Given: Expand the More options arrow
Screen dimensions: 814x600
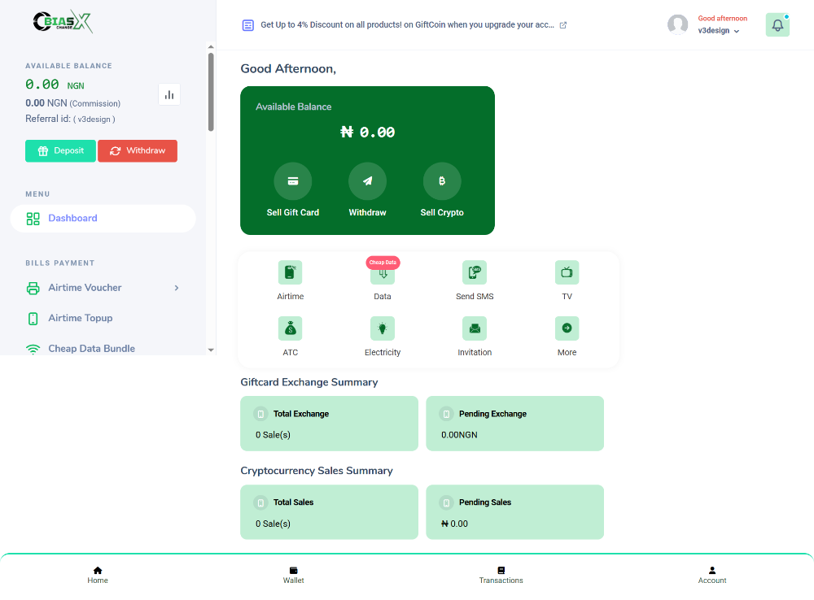Looking at the screenshot, I should (567, 328).
